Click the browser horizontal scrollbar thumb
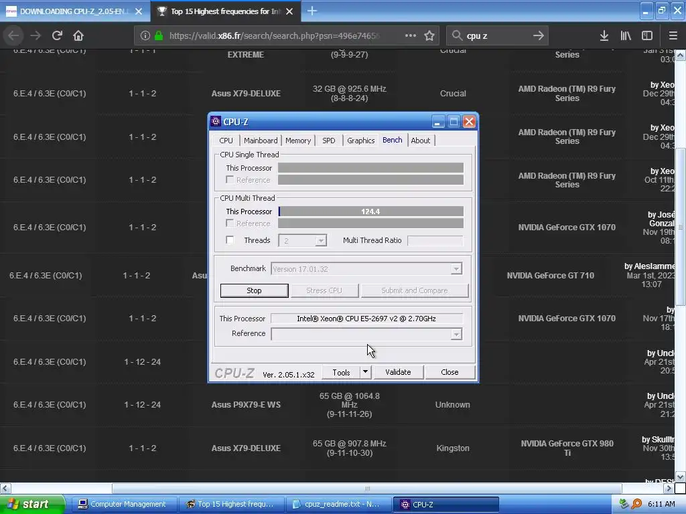This screenshot has height=514, width=686. (x=366, y=488)
